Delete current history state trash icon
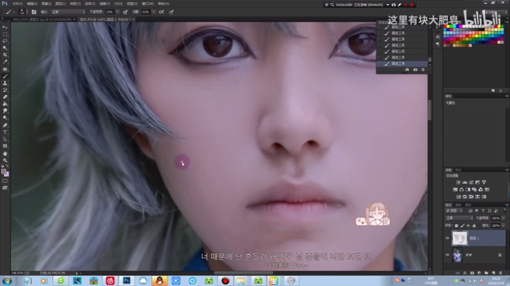The image size is (510, 286). [423, 70]
